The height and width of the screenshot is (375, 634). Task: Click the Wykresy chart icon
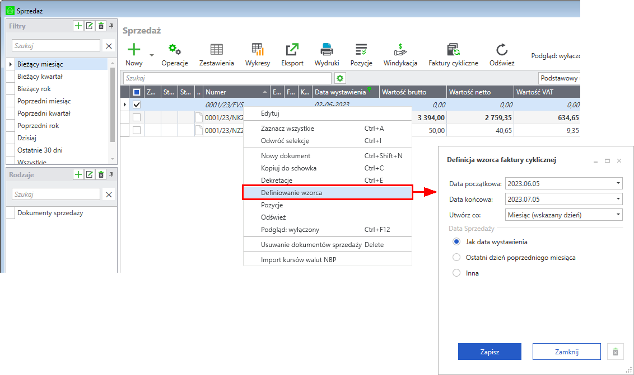click(x=257, y=50)
